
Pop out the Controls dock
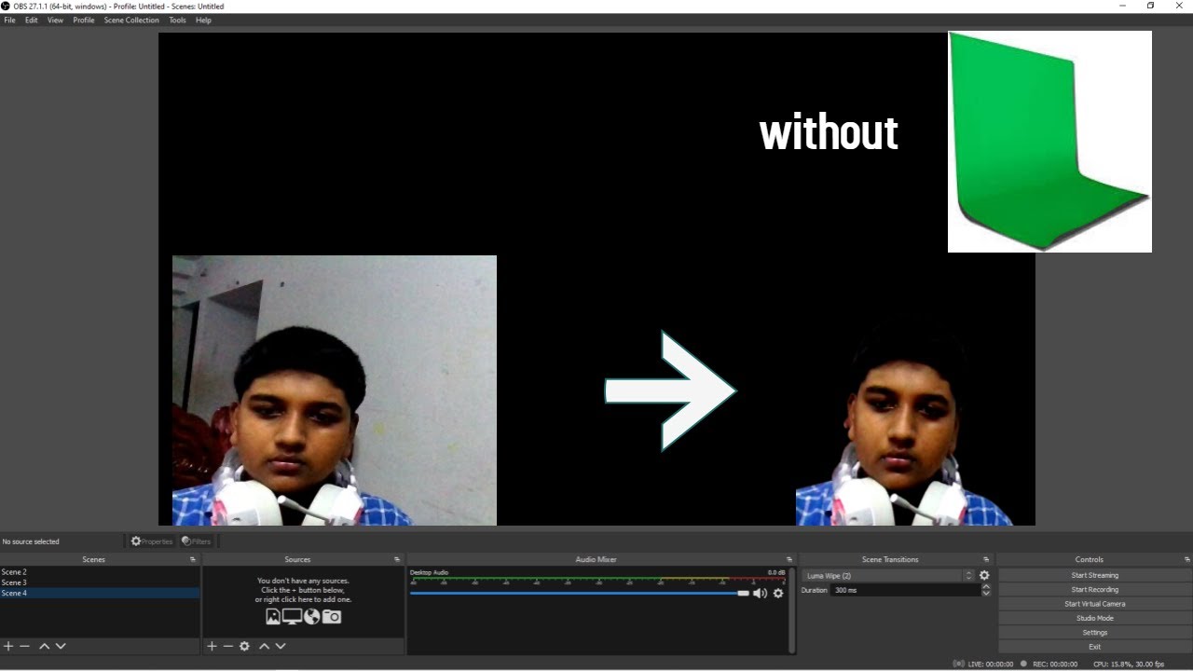pos(1187,559)
